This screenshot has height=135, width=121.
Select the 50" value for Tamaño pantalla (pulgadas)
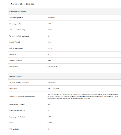tap(49, 36)
